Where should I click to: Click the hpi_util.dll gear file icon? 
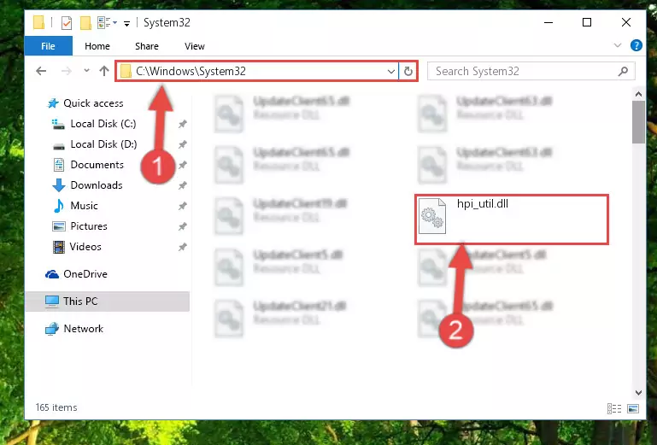[x=432, y=216]
